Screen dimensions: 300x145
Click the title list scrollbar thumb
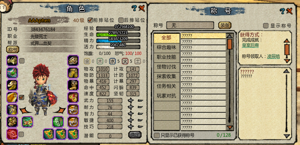click(230, 45)
